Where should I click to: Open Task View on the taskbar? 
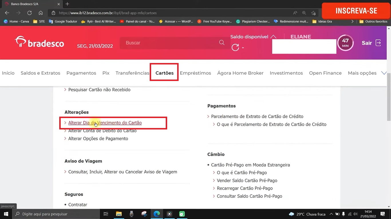[x=106, y=214]
